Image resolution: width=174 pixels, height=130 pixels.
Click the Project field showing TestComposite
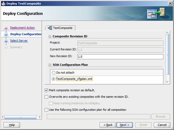click(120, 43)
